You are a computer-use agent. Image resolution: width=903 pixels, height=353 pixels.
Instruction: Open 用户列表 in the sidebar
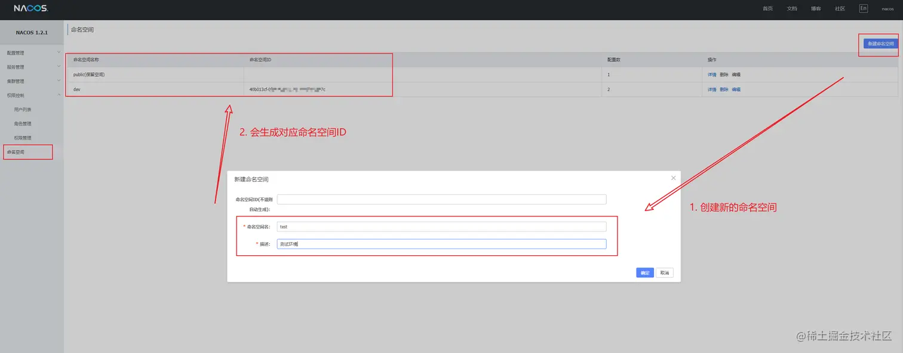(x=23, y=110)
